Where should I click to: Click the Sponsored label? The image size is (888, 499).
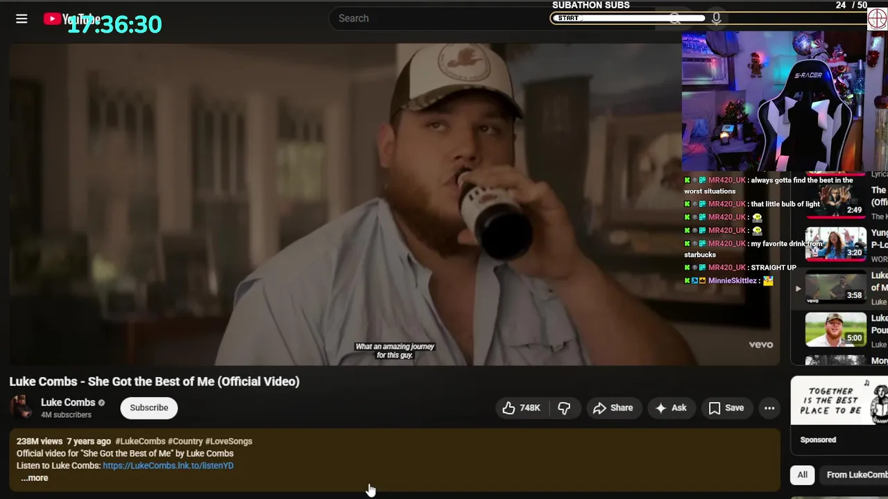(818, 439)
